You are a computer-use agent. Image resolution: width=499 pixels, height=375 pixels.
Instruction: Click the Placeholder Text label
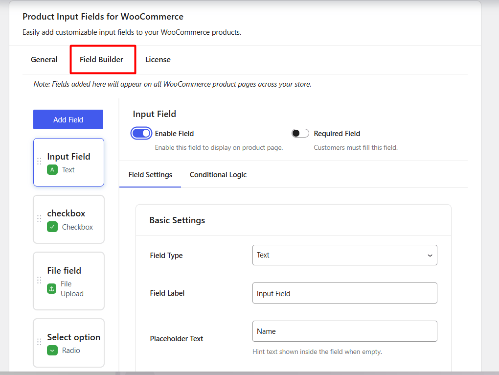pyautogui.click(x=176, y=339)
